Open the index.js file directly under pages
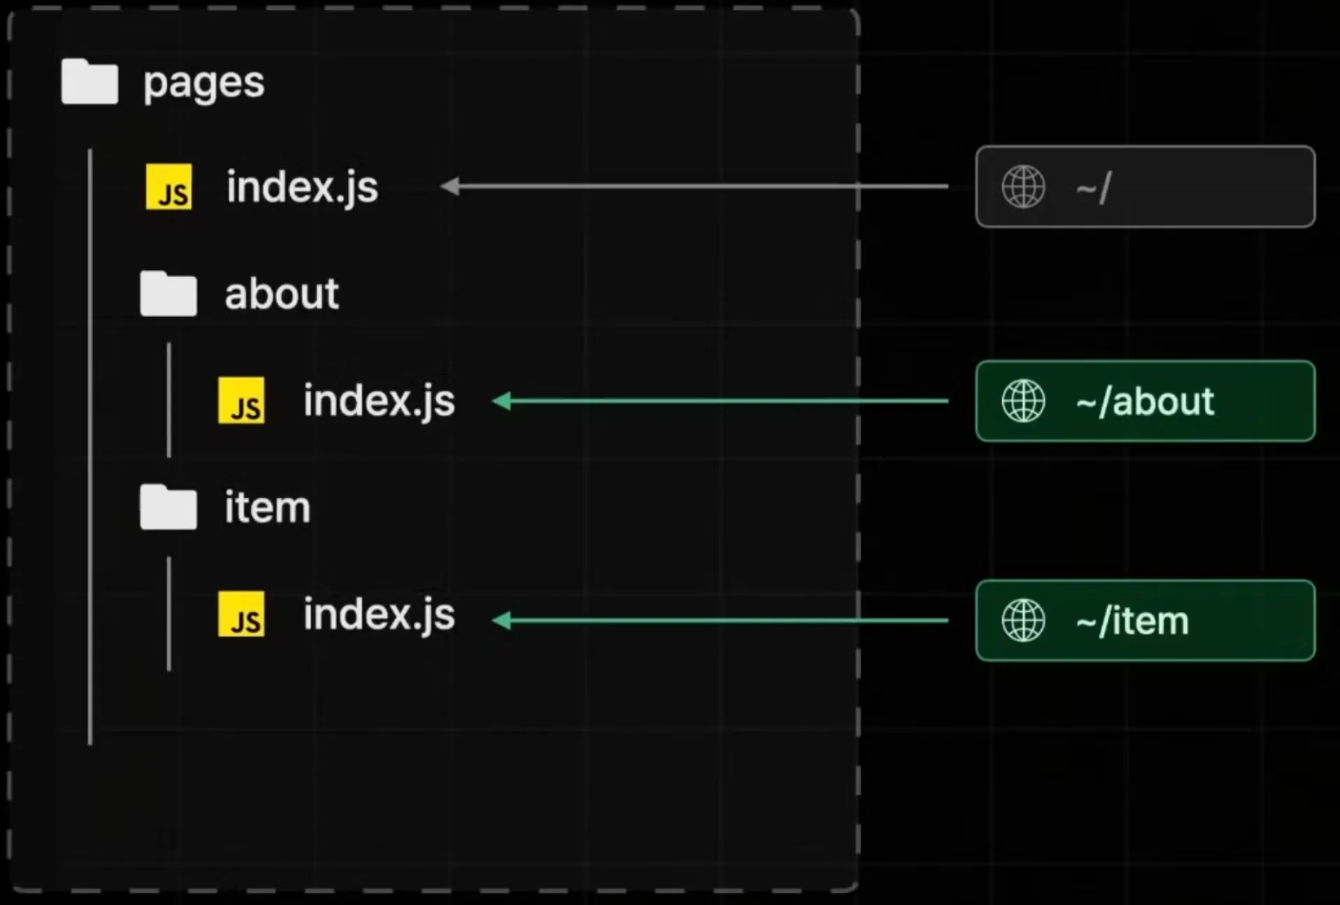 [301, 187]
